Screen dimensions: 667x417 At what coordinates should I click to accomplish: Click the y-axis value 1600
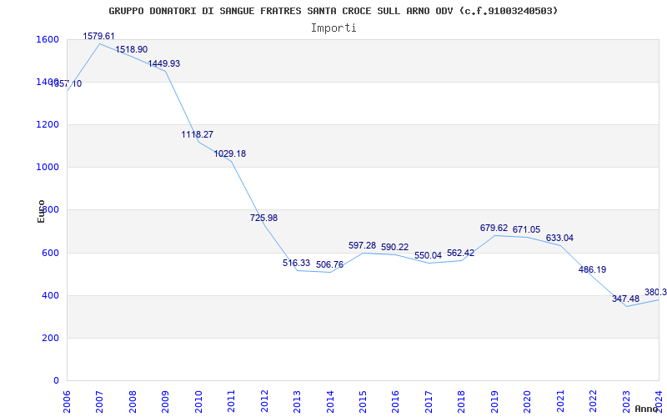(48, 39)
